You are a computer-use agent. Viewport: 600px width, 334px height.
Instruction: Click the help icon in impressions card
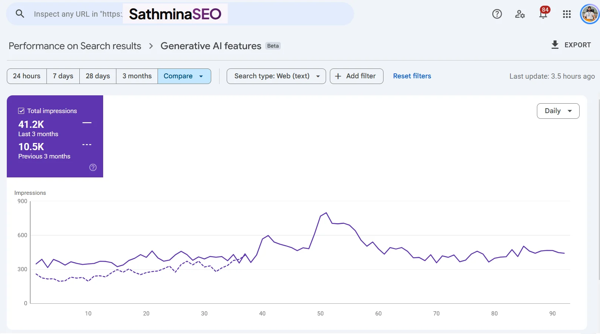point(93,167)
